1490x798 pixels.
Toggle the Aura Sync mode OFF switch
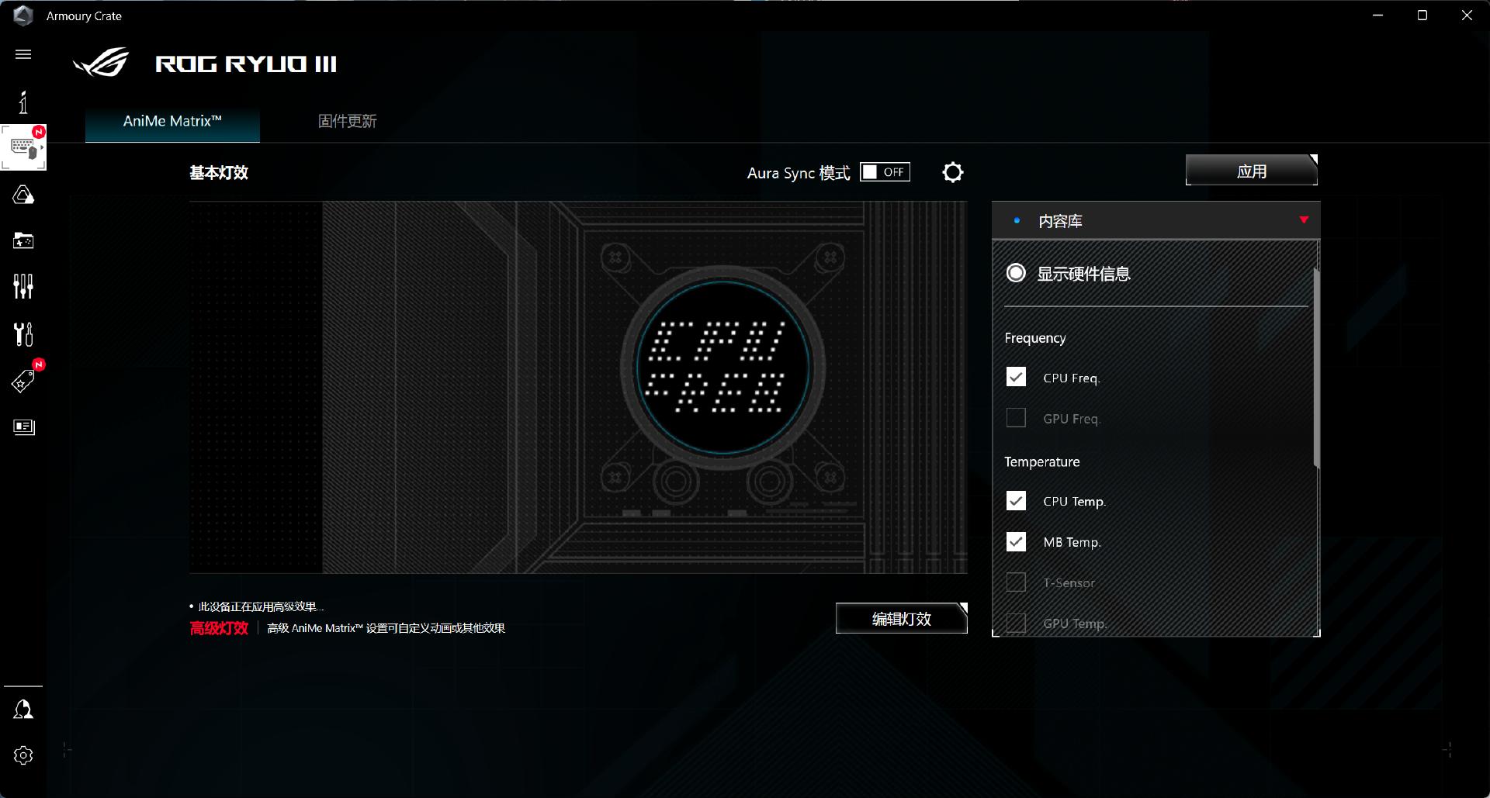(x=885, y=172)
